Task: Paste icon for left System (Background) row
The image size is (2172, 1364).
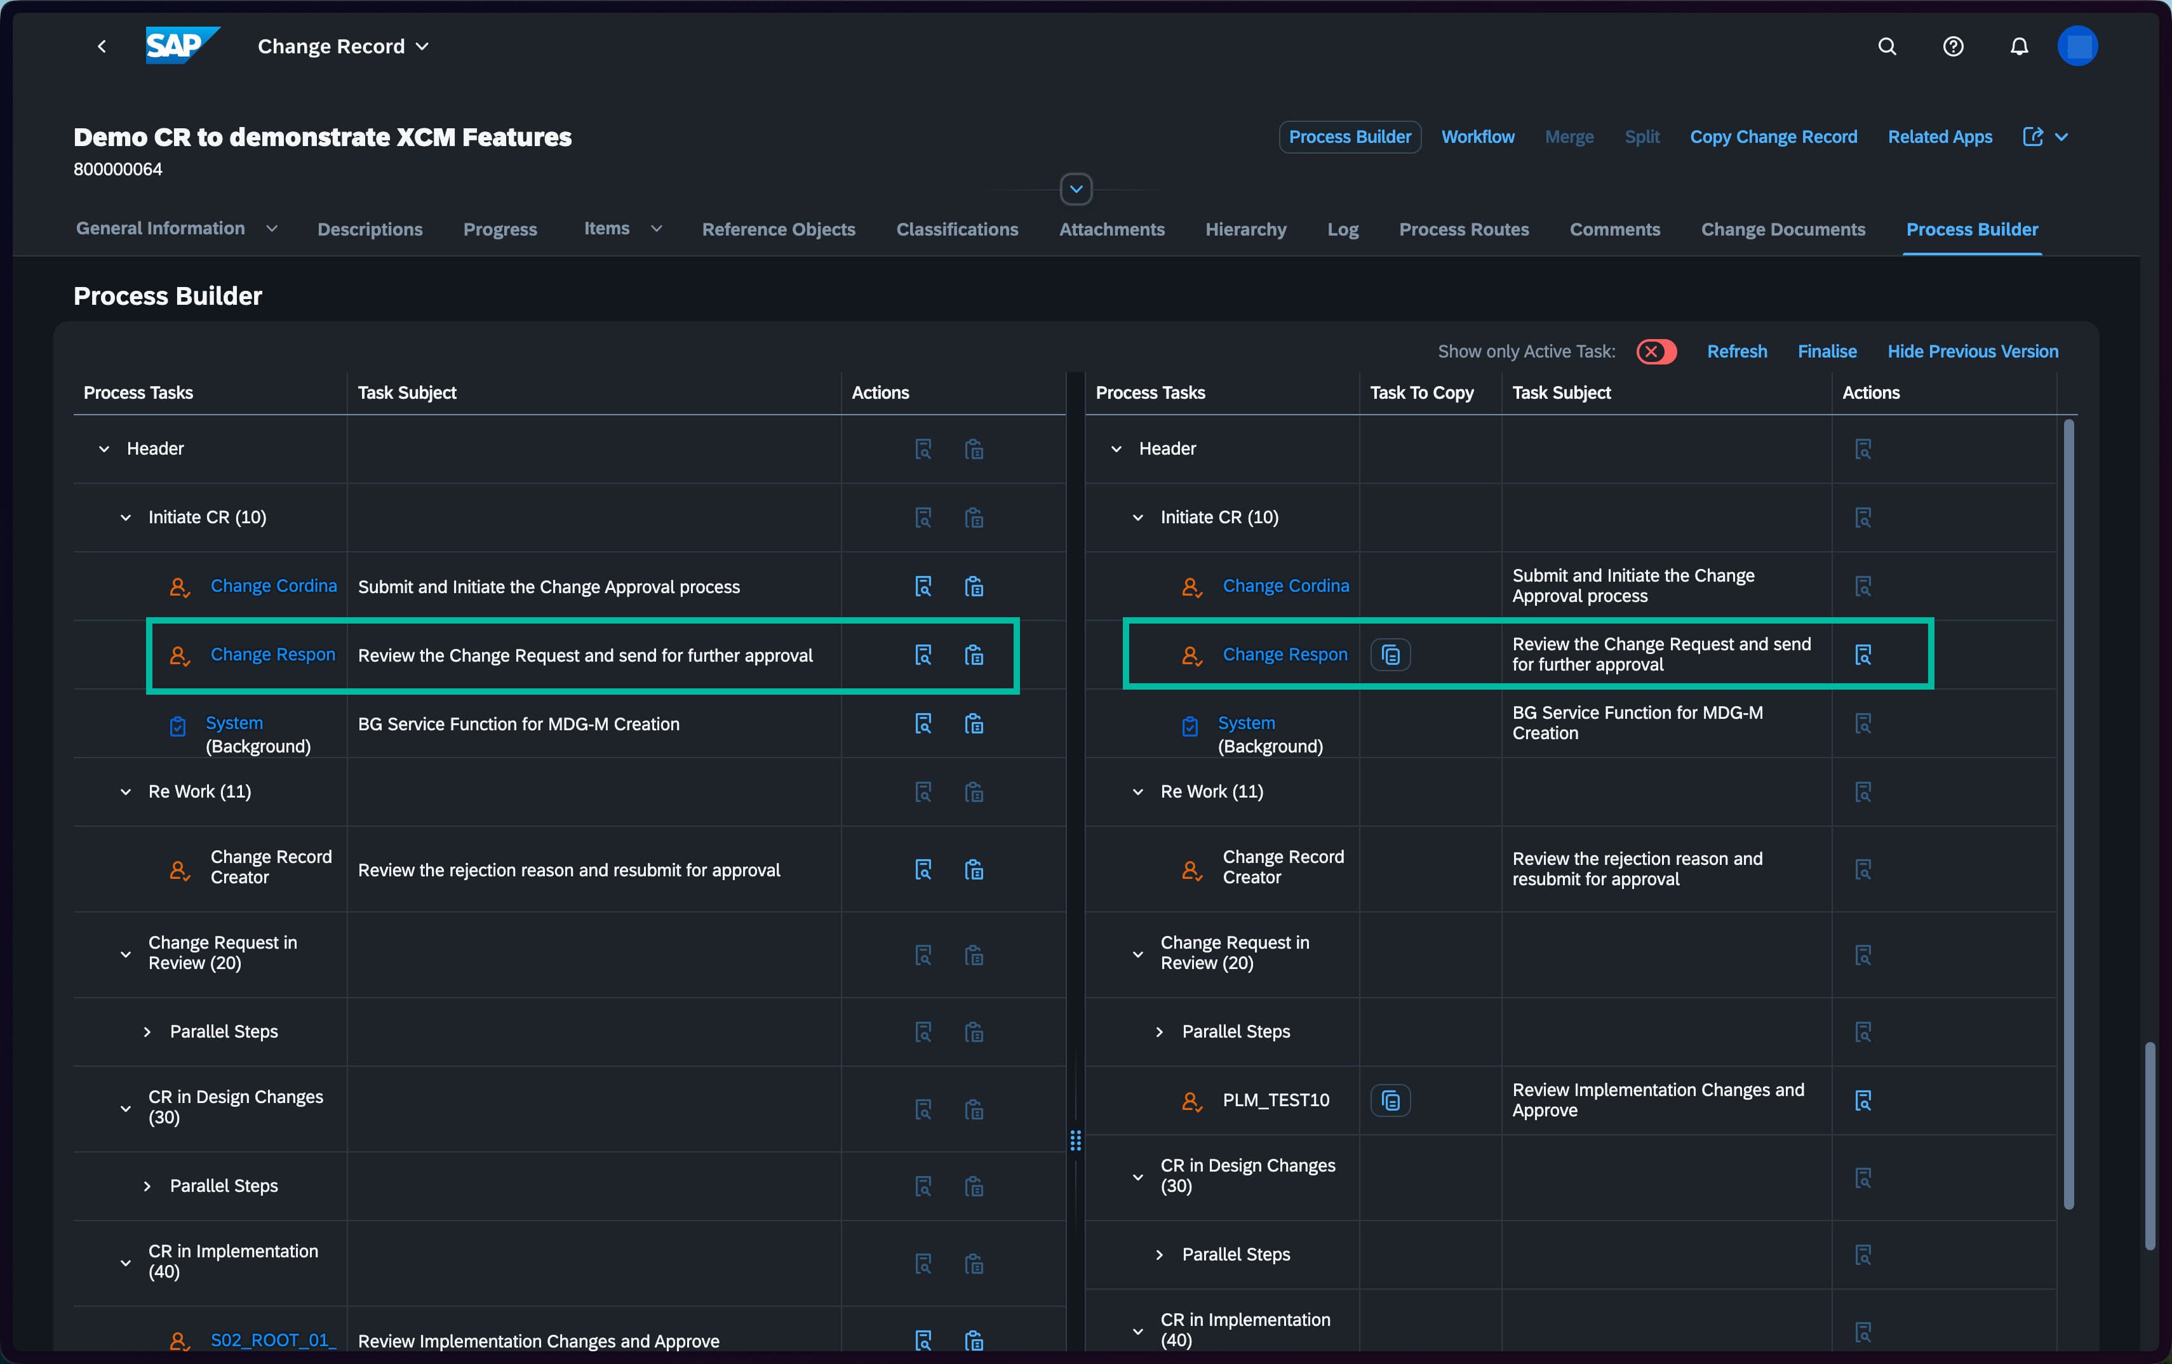Action: (x=974, y=723)
